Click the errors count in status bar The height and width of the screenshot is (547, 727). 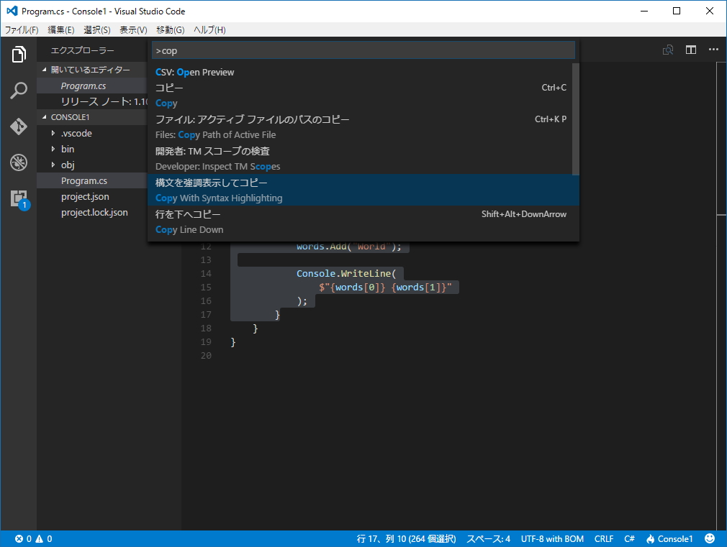(x=23, y=538)
